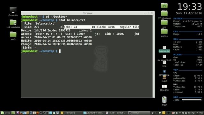The image size is (204, 115).
Task: Close the Terminal window
Action: tap(152, 13)
